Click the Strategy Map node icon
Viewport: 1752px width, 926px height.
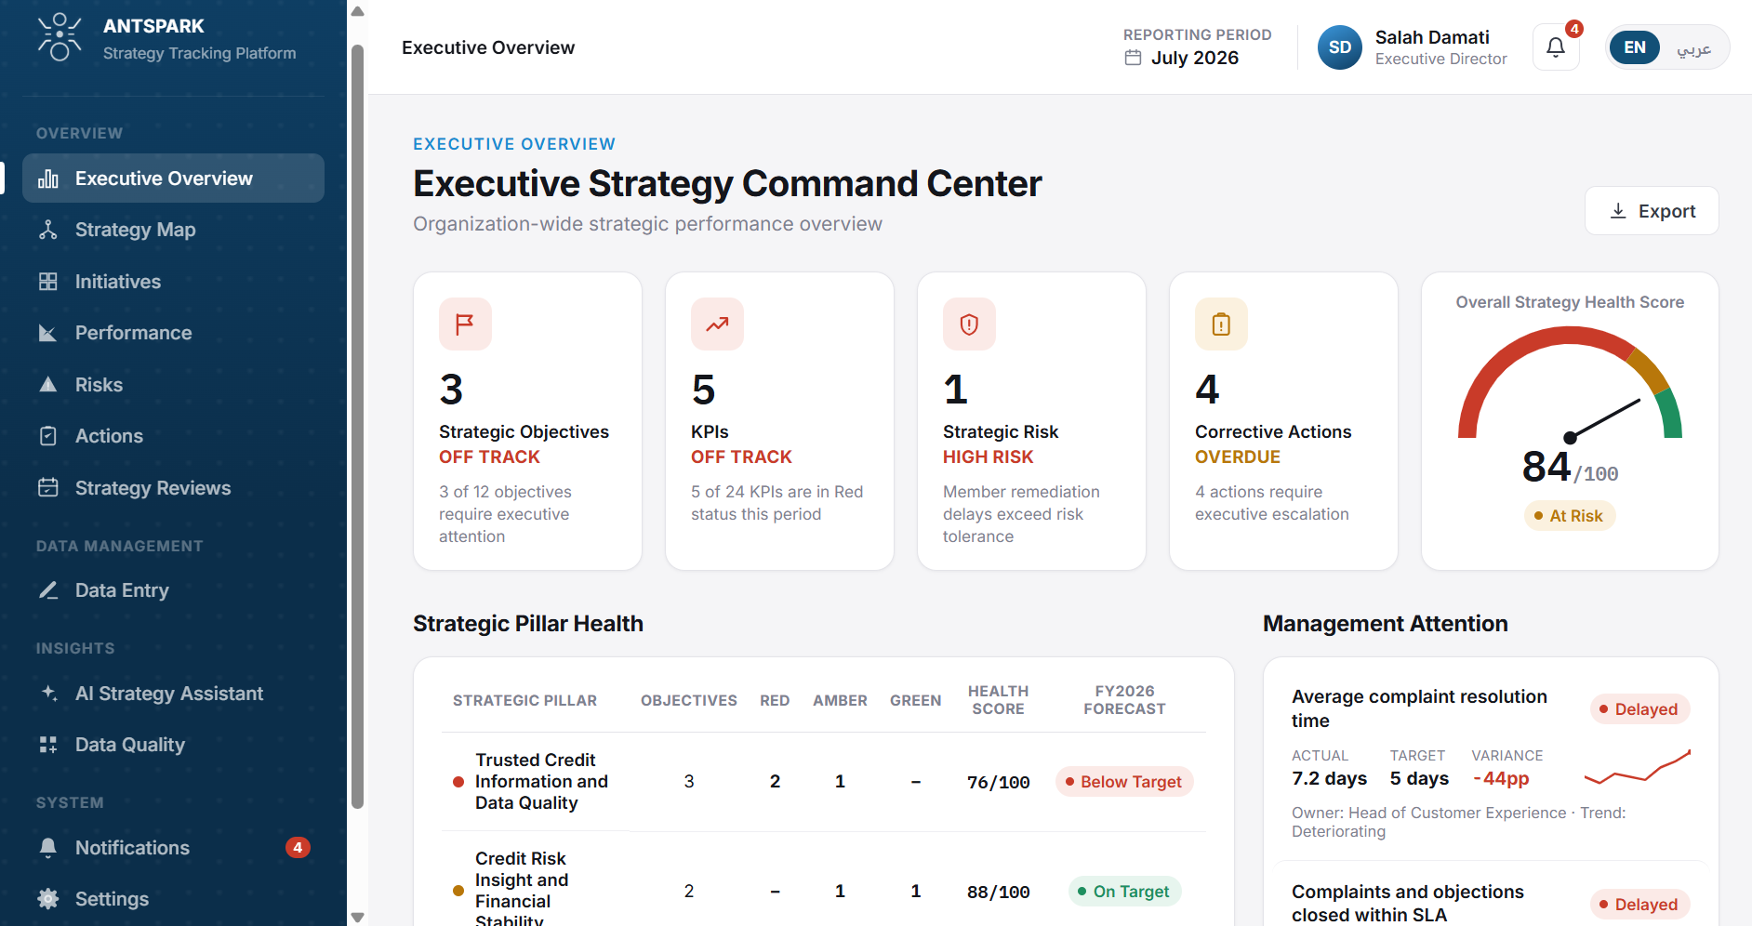pyautogui.click(x=48, y=230)
